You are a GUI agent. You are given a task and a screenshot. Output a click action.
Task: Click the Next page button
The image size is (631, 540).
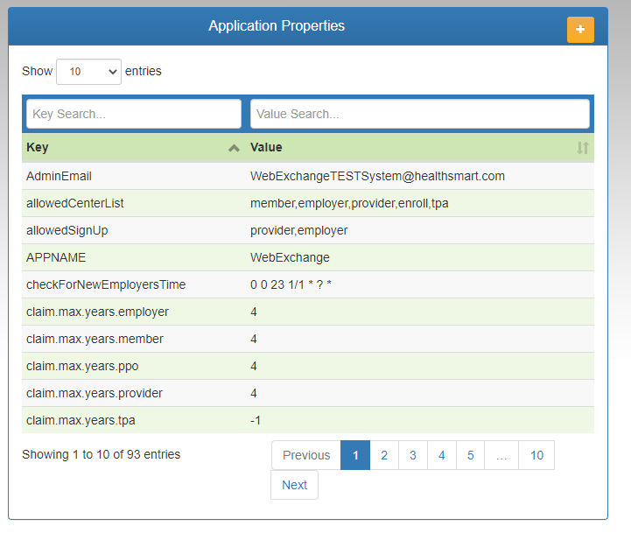click(294, 485)
